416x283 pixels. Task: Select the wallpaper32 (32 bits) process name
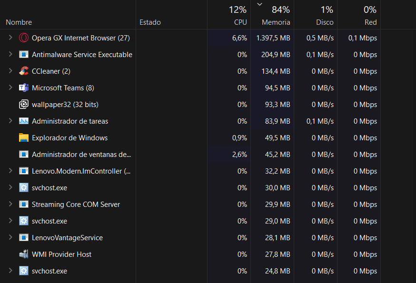pyautogui.click(x=65, y=105)
